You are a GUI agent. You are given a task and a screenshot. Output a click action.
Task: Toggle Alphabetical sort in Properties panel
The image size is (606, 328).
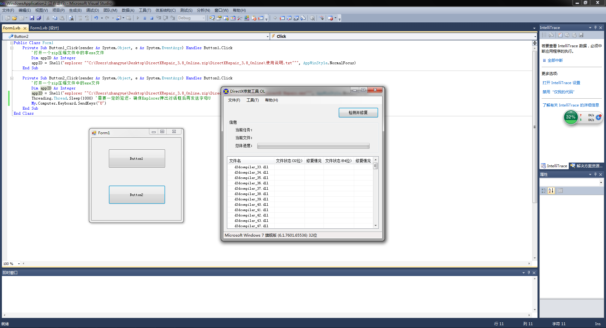click(x=551, y=191)
